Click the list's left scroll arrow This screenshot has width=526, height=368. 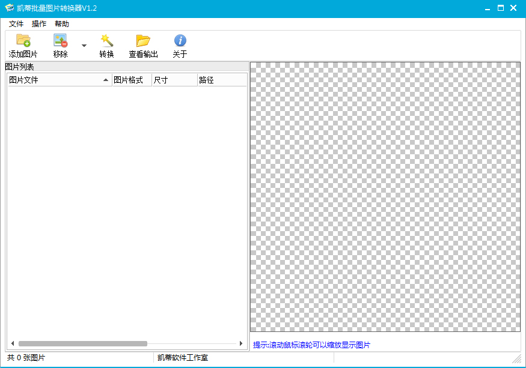[x=13, y=343]
